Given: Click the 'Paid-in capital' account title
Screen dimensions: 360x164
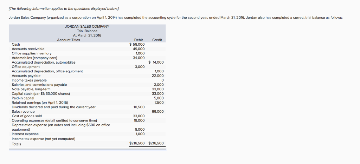Looking at the screenshot, I should [23, 98].
